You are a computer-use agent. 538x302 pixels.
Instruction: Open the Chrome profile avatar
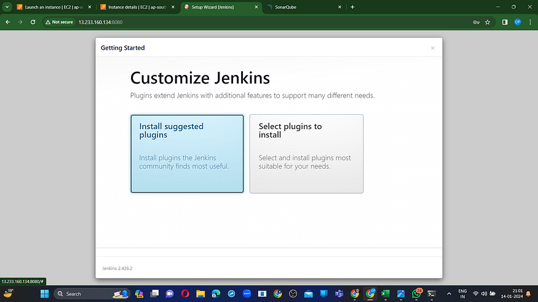coord(518,22)
